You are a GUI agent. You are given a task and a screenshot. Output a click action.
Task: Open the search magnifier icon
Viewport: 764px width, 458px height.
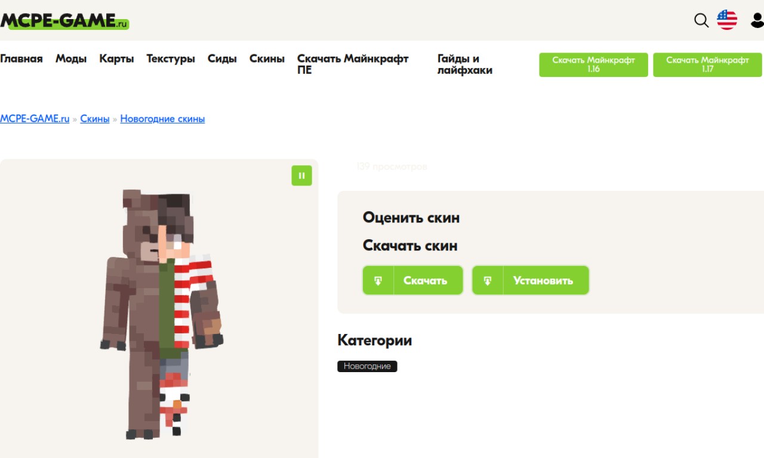701,20
